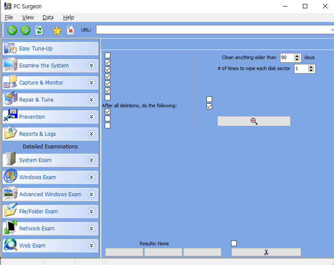Image resolution: width=334 pixels, height=265 pixels.
Task: Open the Help menu
Action: (x=68, y=18)
